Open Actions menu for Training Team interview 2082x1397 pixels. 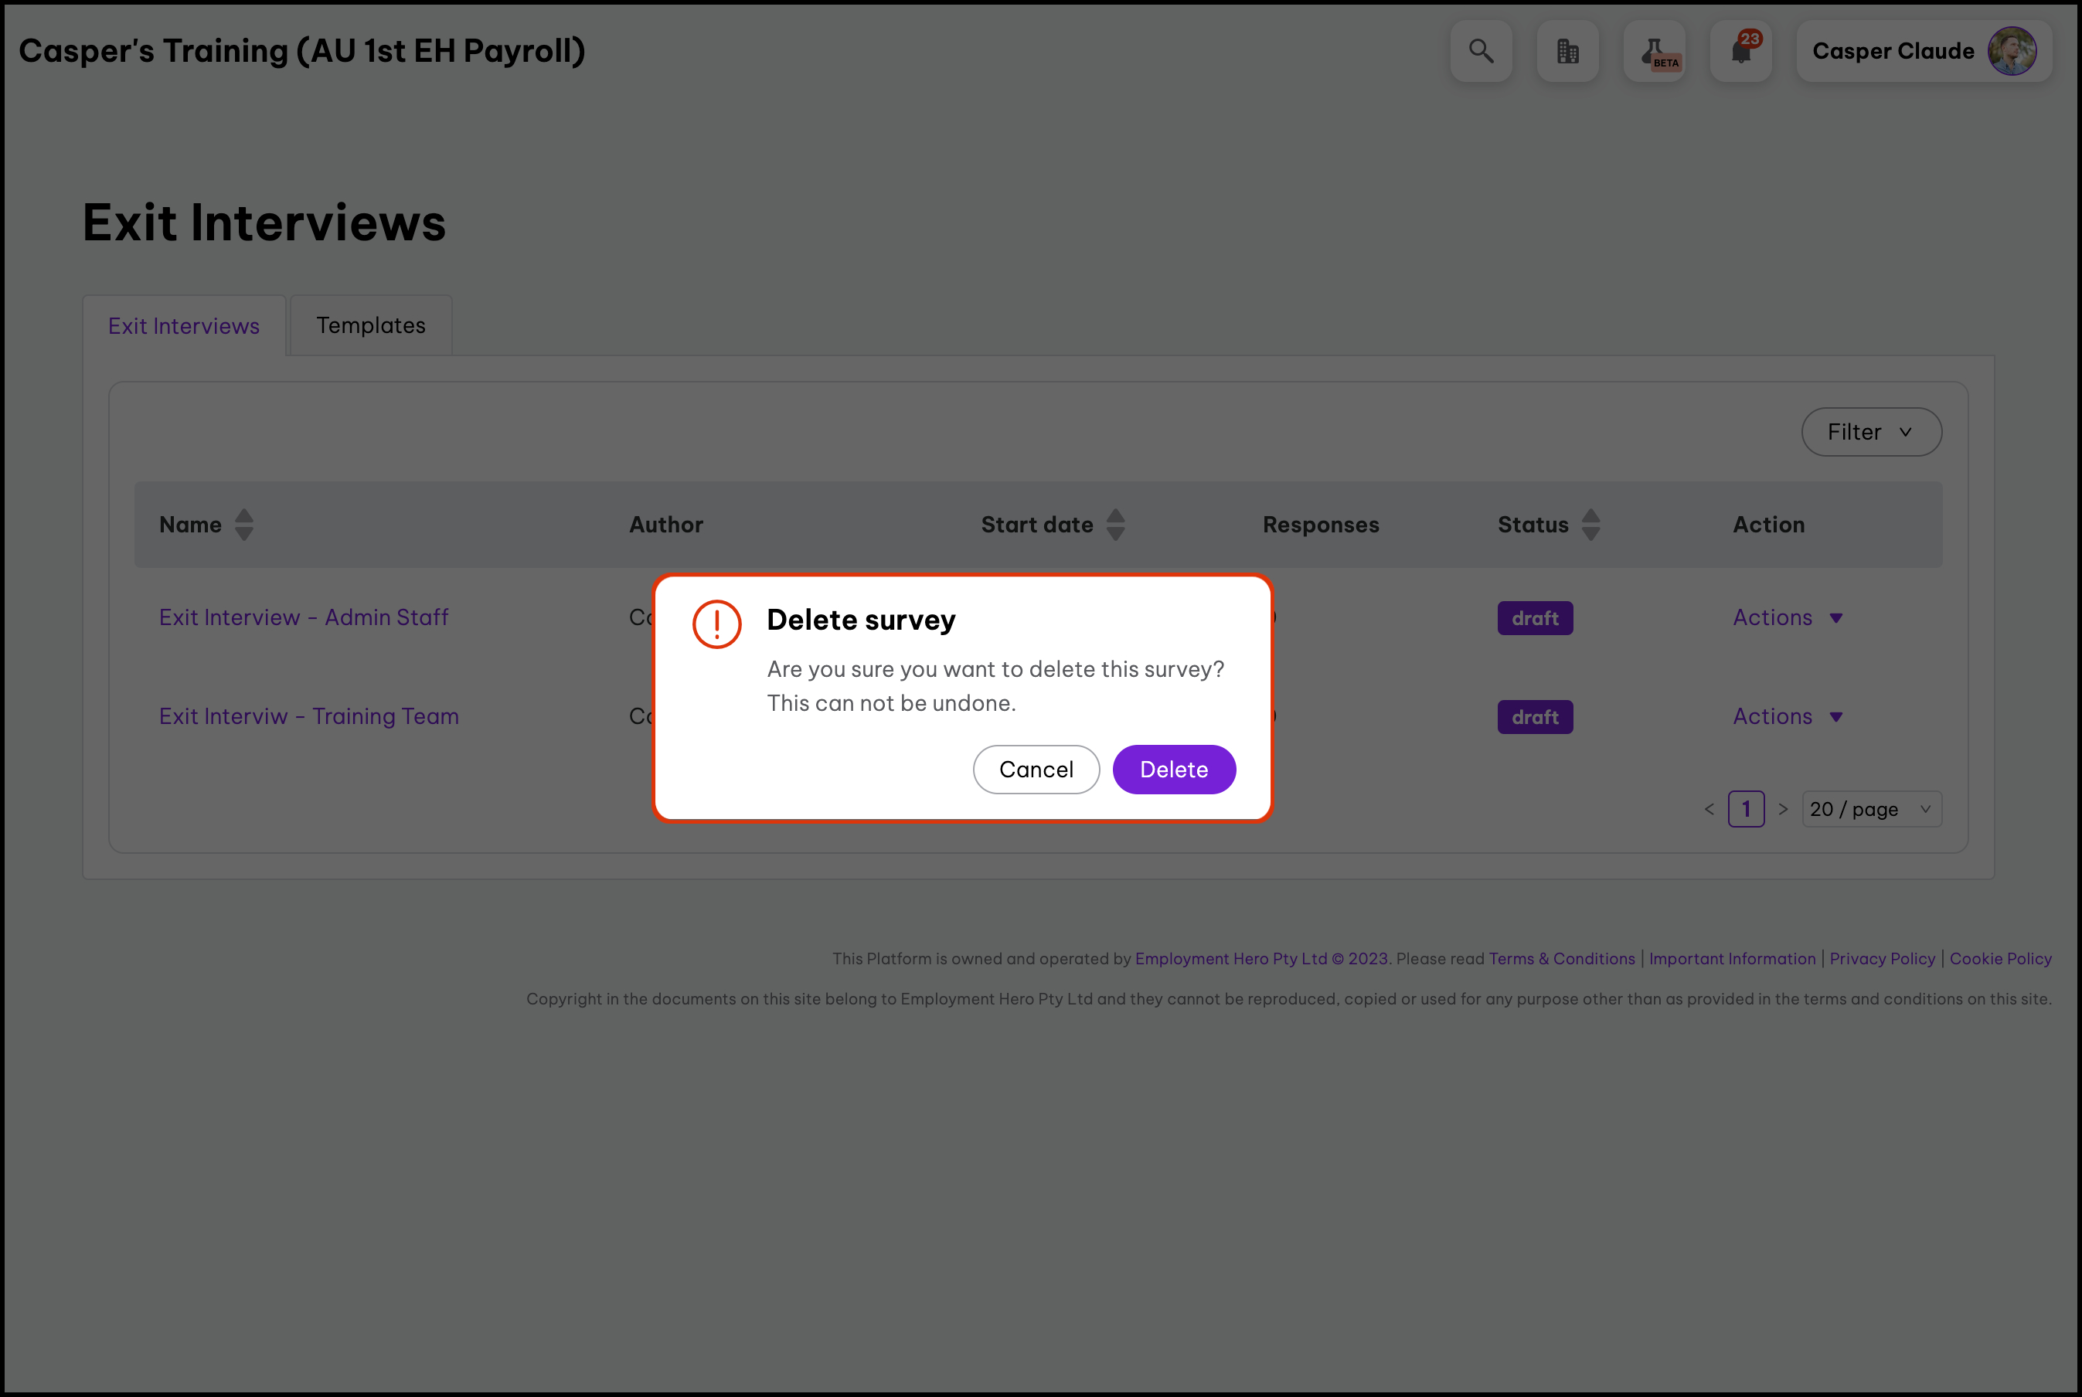1787,716
